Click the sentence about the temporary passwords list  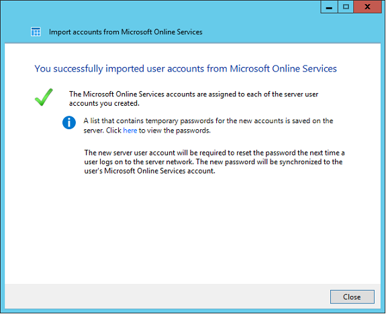208,125
